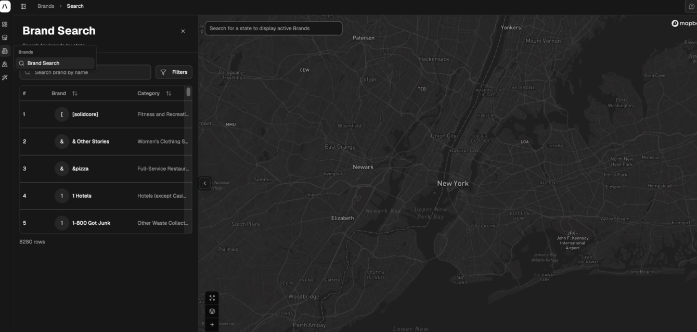Select Brand Search in Brands flyout menu
Viewport: 697px width, 332px height.
(55, 63)
